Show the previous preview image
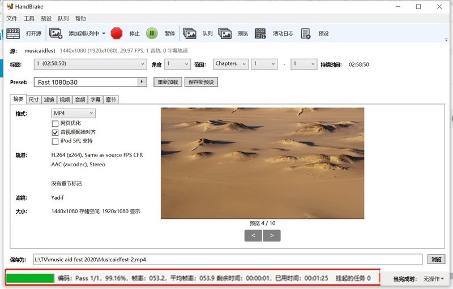Viewport: 453px width, 289px height. tap(253, 235)
